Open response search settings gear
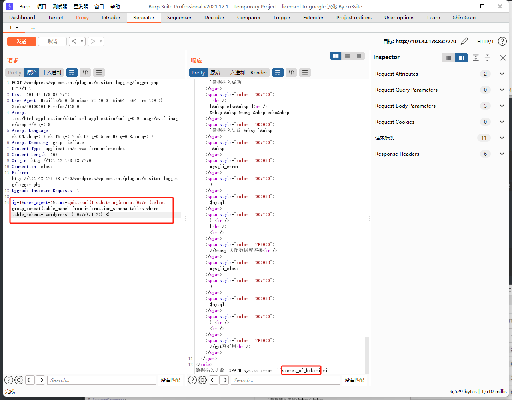The width and height of the screenshot is (512, 400). [202, 380]
